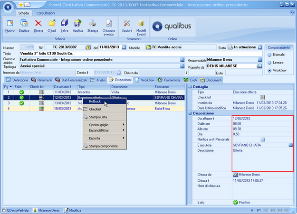Viewport: 297px width, 214px height.
Task: Click the star favorites icon in title bar
Action: coord(21,5)
